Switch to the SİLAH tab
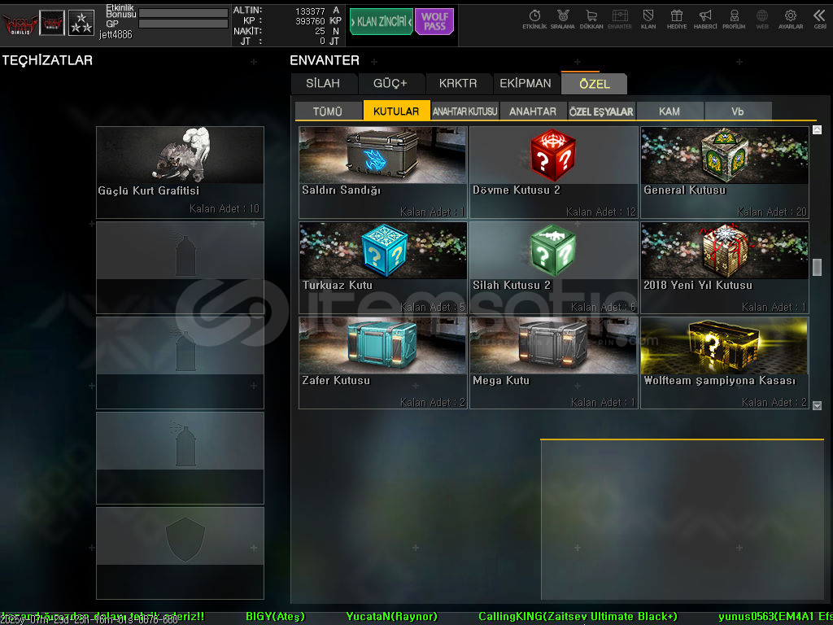 point(324,84)
